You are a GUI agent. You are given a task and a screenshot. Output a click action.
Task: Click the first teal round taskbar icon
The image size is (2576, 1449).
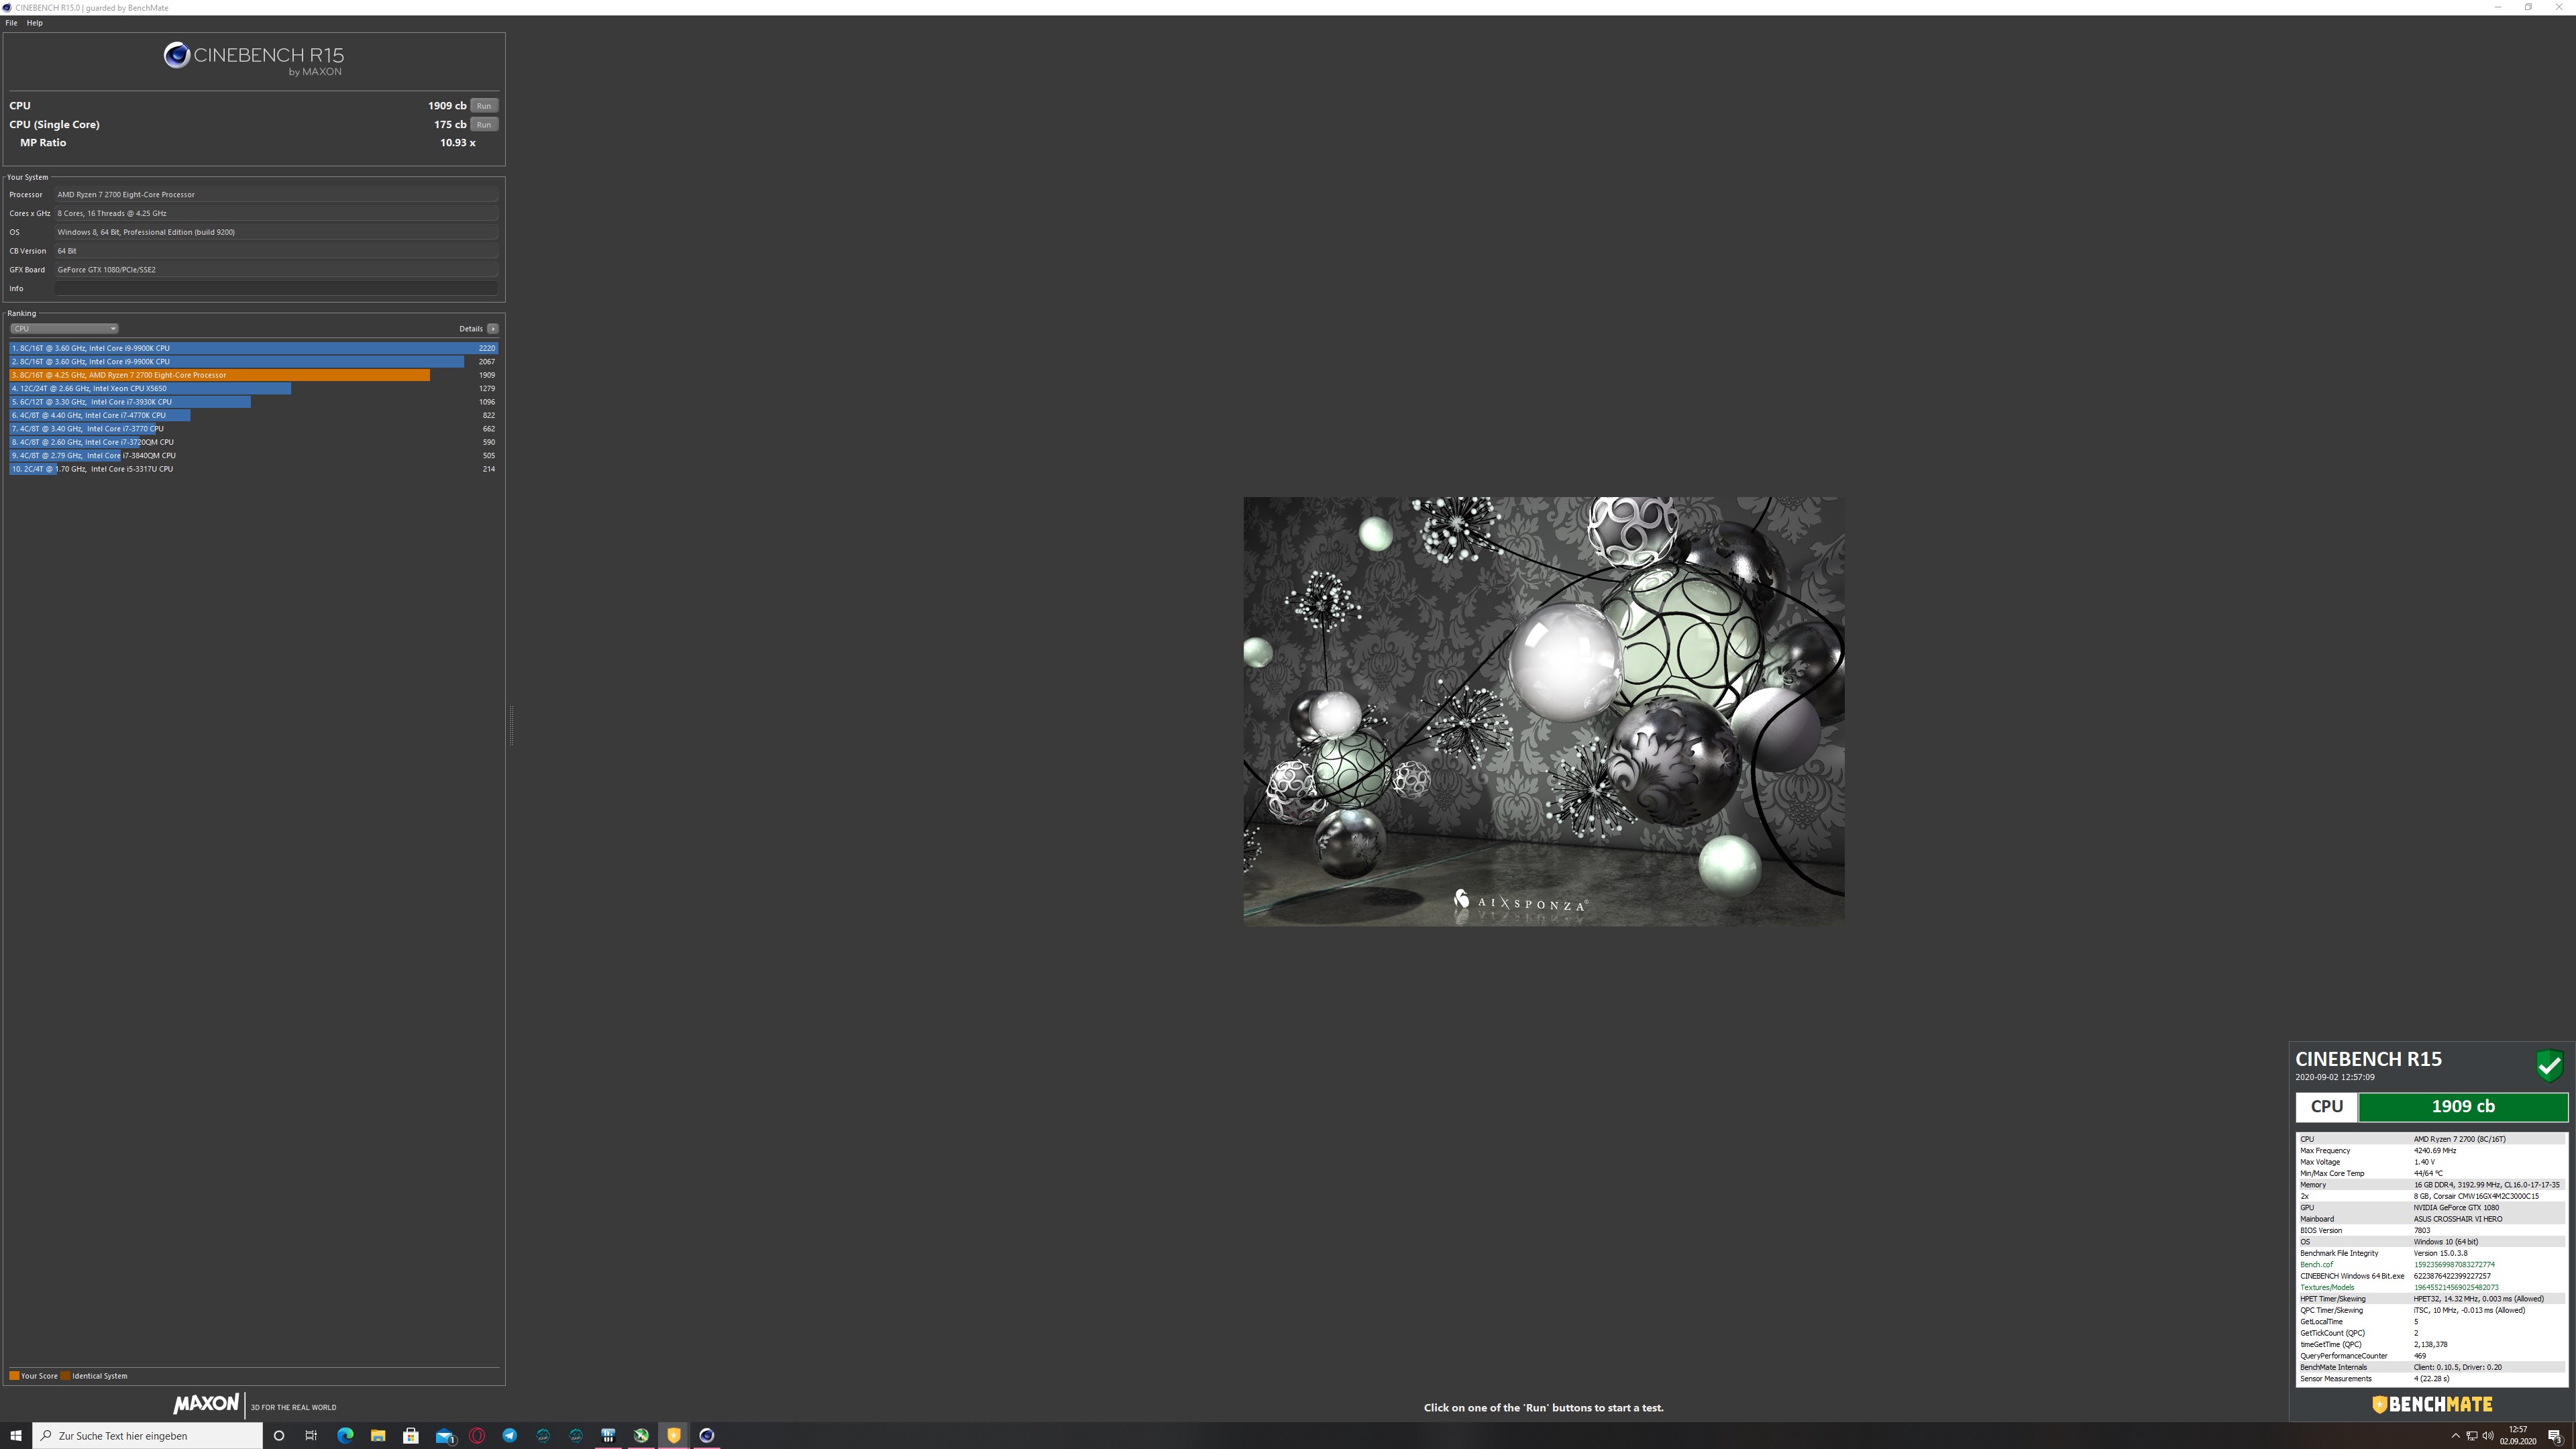coord(543,1436)
